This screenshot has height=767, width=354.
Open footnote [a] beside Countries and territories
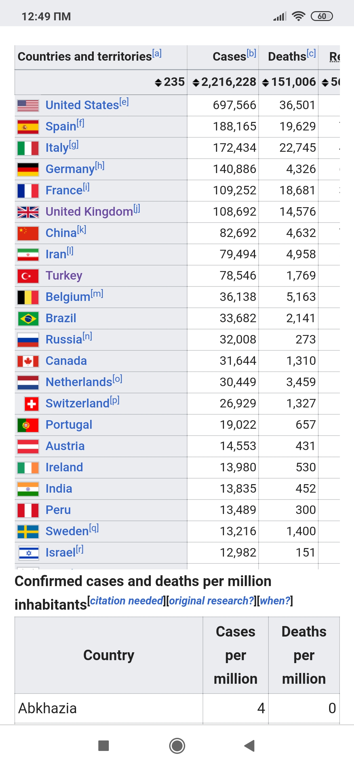pyautogui.click(x=157, y=53)
